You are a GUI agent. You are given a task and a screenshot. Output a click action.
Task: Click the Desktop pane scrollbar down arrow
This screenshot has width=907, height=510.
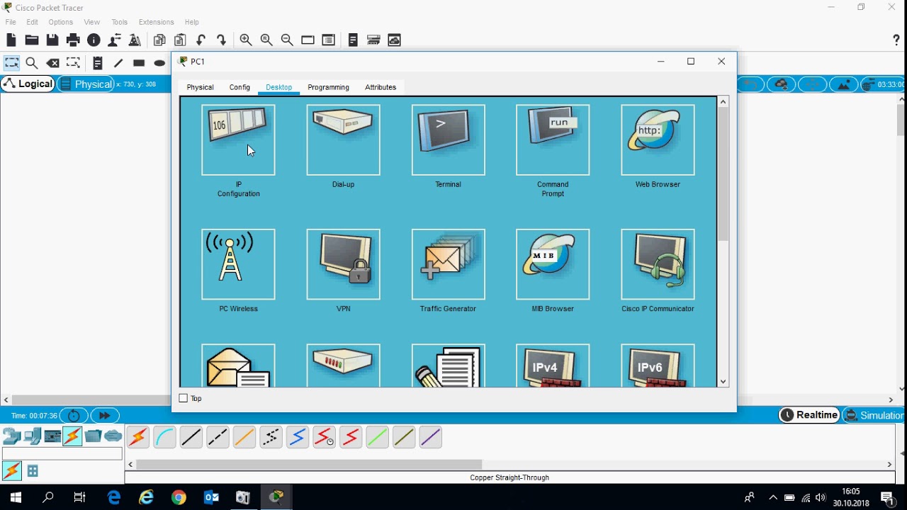(x=723, y=381)
